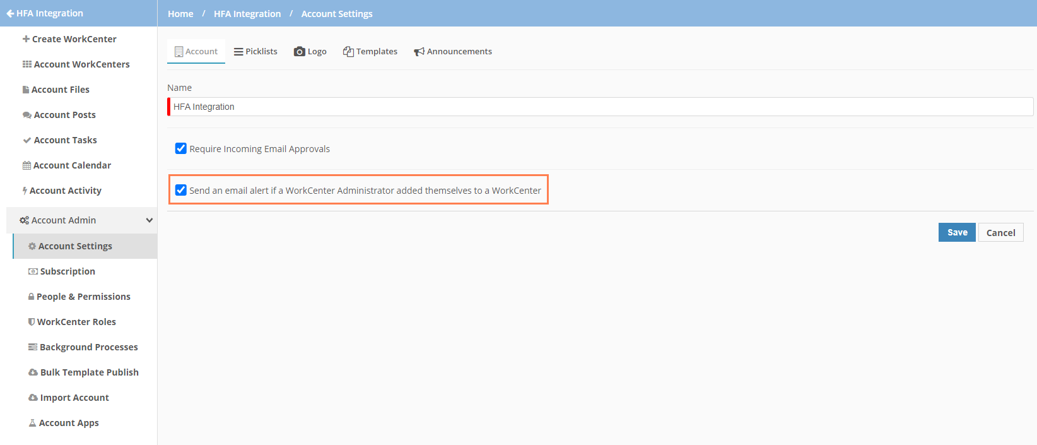
Task: Click the shield icon beside WorkCenter Roles
Action: coord(32,322)
